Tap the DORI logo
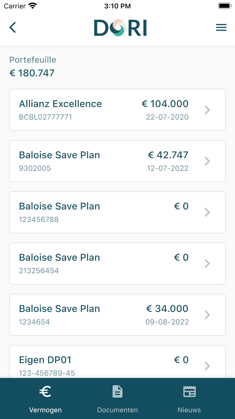The width and height of the screenshot is (235, 419). pos(120,28)
